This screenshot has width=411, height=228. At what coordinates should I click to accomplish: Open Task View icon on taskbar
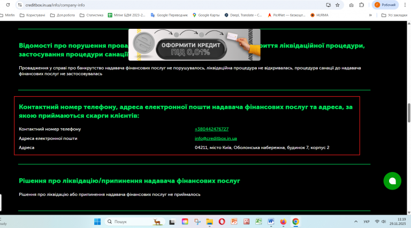click(172, 222)
